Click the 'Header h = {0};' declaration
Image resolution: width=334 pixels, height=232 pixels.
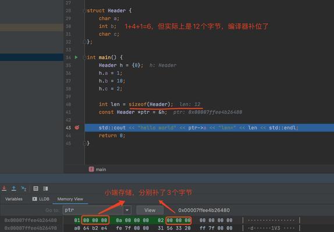click(x=121, y=65)
